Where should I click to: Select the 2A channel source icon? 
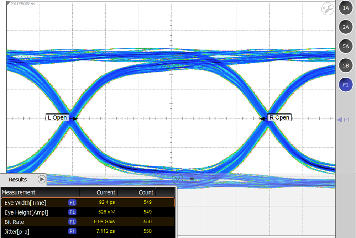click(x=346, y=27)
